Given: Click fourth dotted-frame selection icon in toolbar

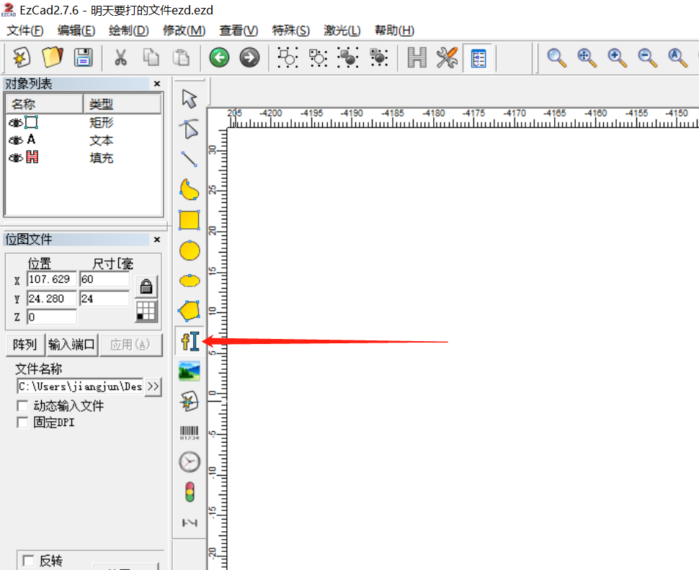Looking at the screenshot, I should point(379,58).
